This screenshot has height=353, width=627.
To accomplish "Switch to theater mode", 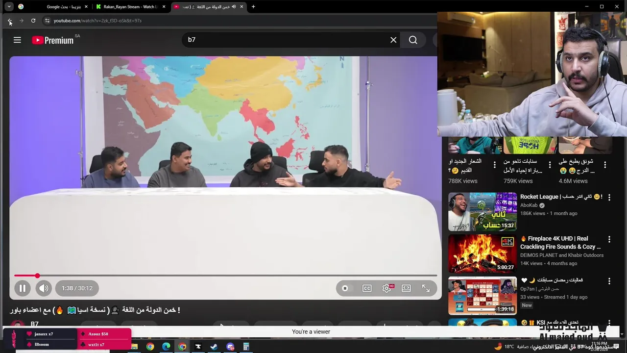I will tap(406, 288).
